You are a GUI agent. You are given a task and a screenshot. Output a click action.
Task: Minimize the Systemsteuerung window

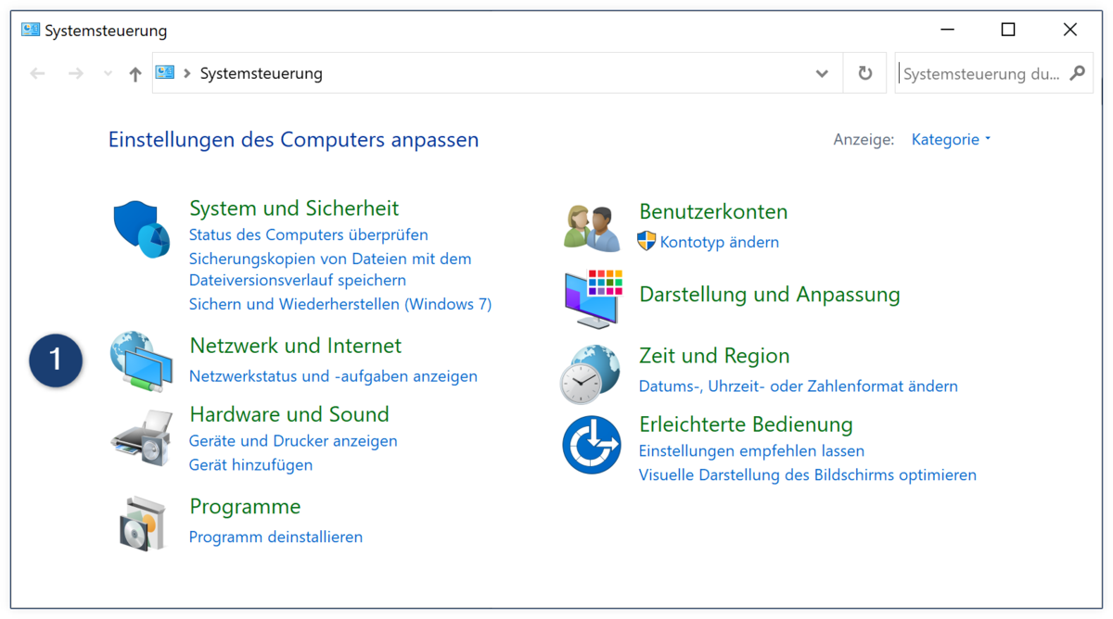[947, 30]
